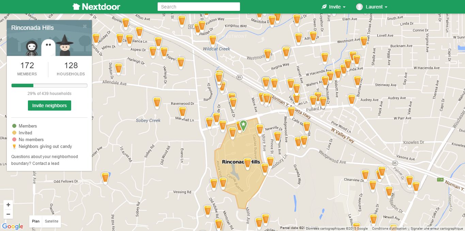Click the red No members legend dot

click(14, 139)
